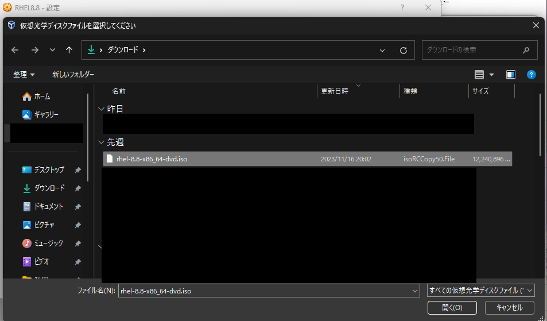Expand the address bar history dropdown
Viewport: 547px width, 321px height.
[x=382, y=50]
